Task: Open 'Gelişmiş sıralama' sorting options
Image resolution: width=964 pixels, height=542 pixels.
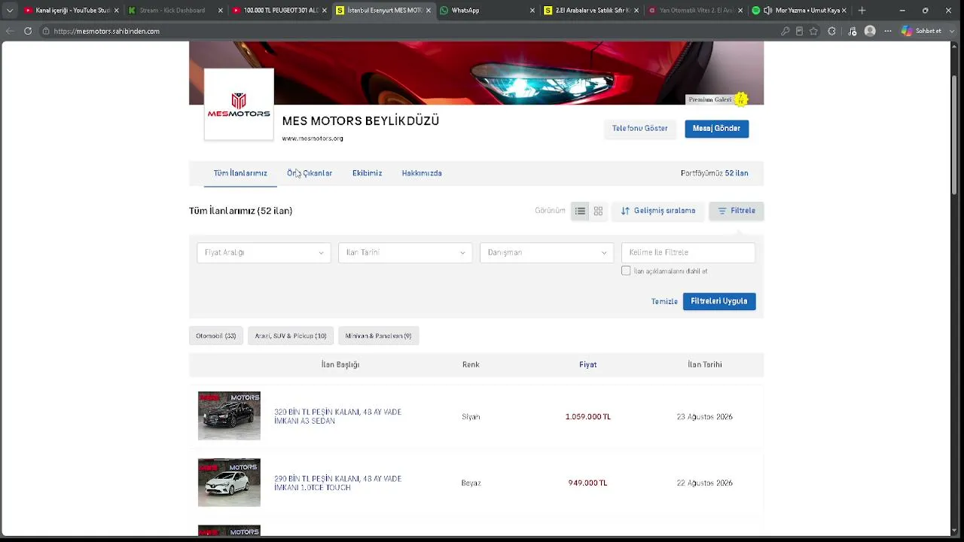Action: coord(658,211)
